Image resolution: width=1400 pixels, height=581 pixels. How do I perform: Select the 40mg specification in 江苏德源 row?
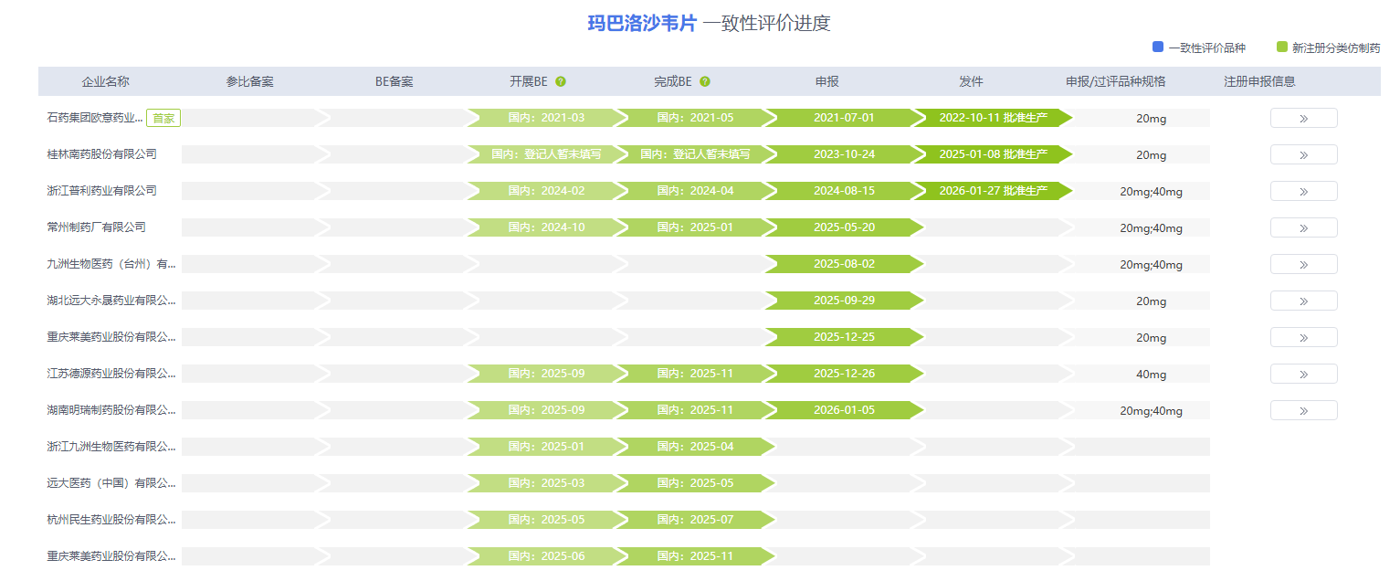tap(1151, 375)
